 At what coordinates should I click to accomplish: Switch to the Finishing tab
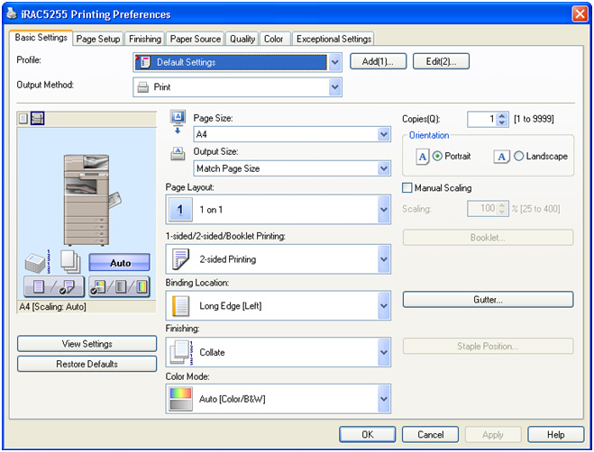(x=144, y=39)
